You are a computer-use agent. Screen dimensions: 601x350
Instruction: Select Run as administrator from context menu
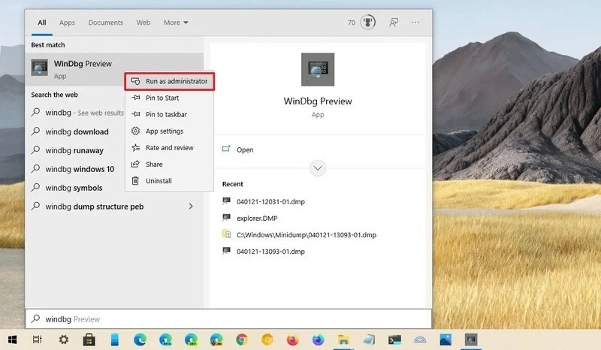click(169, 81)
